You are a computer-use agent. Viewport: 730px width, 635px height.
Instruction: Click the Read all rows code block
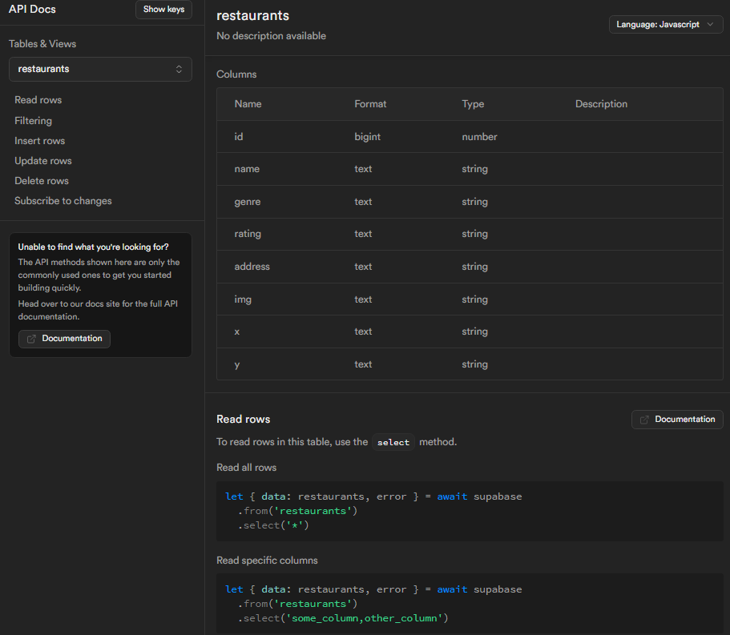469,511
